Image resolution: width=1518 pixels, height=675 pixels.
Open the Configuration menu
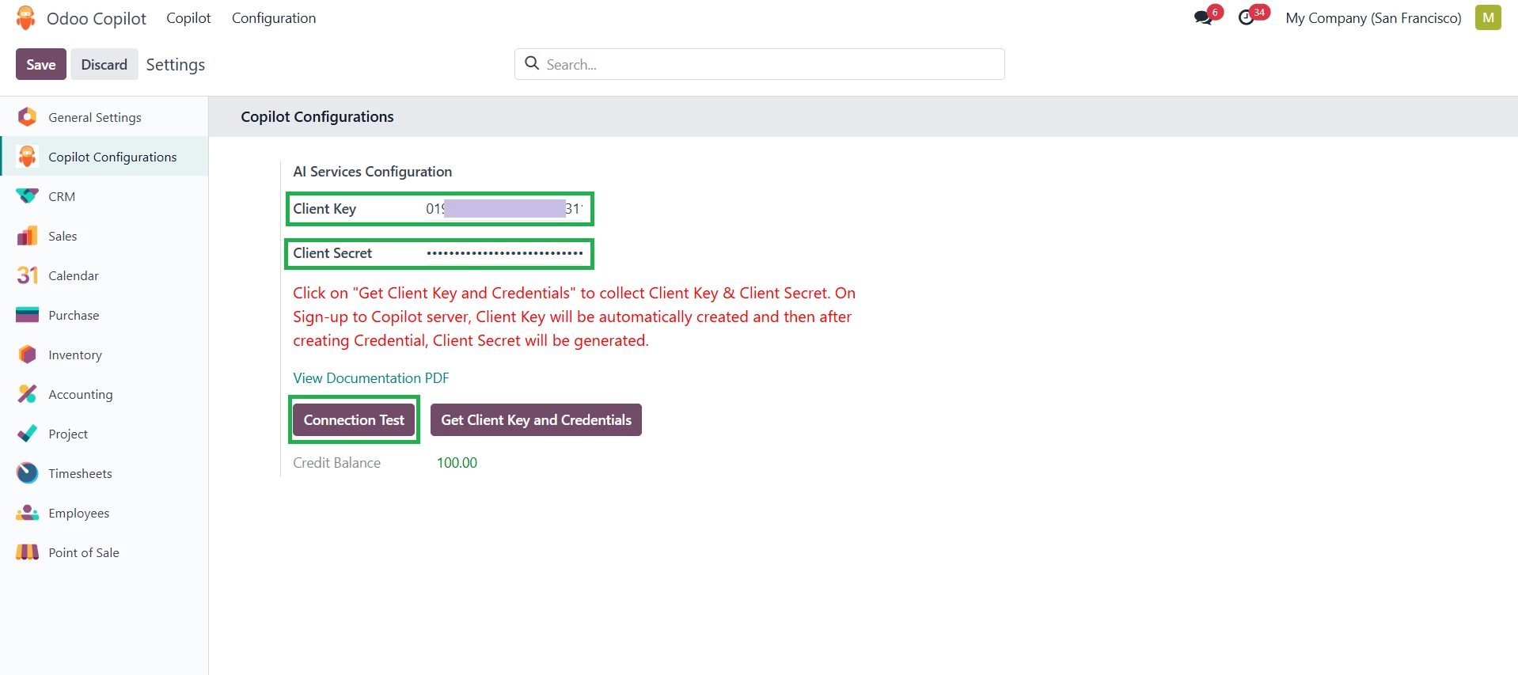(273, 18)
